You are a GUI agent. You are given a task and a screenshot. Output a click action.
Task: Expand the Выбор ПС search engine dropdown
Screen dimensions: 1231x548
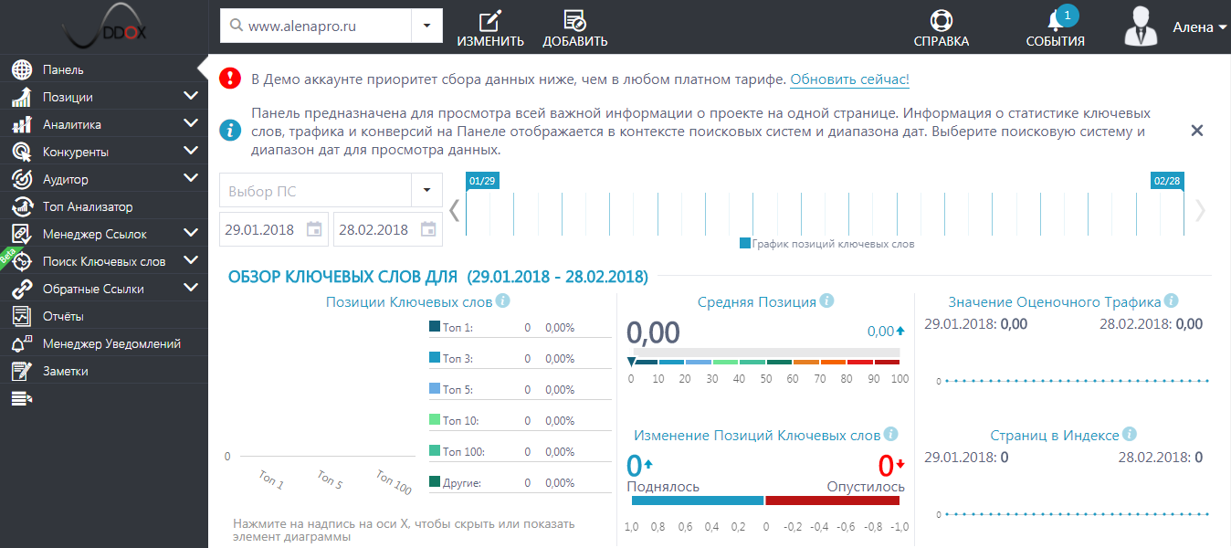click(426, 191)
